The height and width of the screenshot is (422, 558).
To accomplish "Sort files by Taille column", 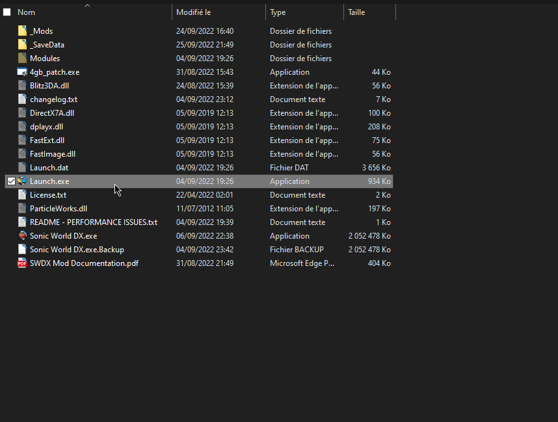I will 360,12.
